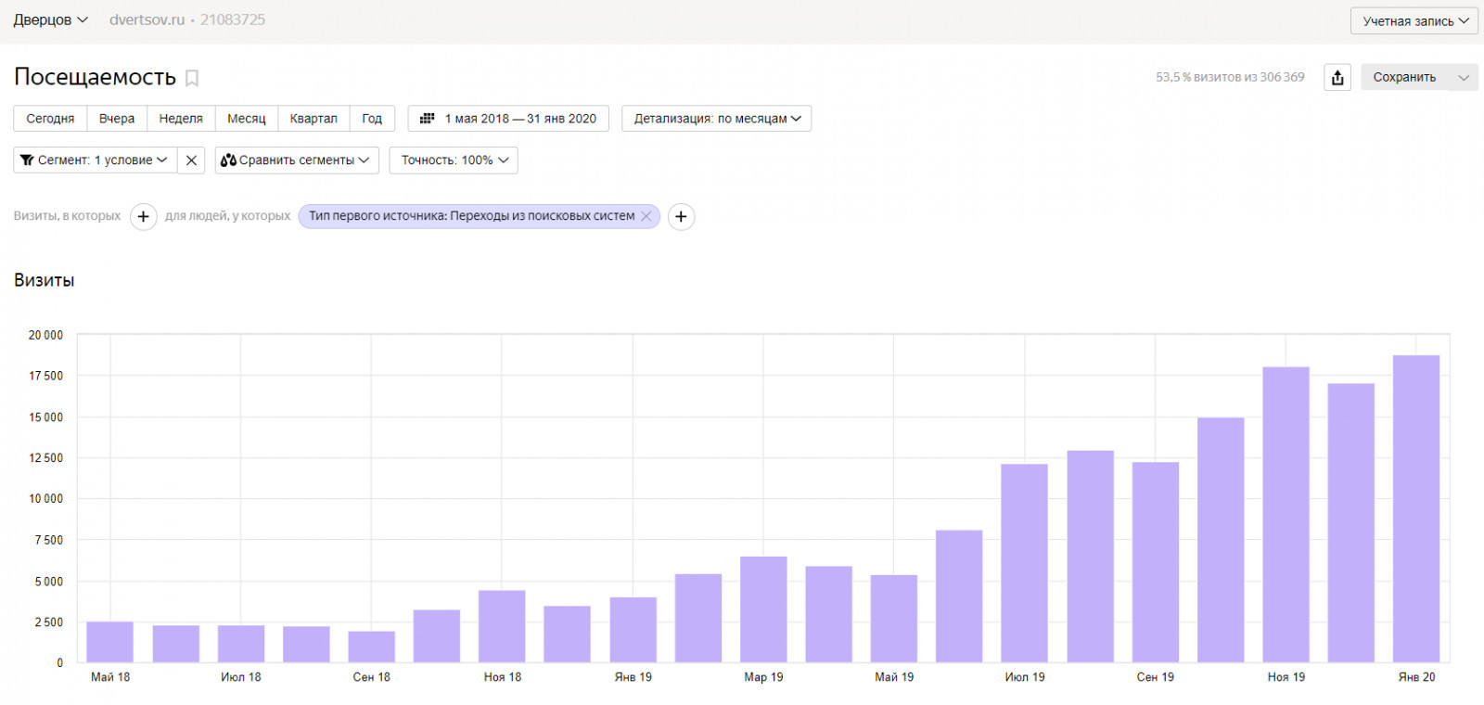Open Детализация: по месяцам dropdown
This screenshot has height=705, width=1484.
pos(716,119)
